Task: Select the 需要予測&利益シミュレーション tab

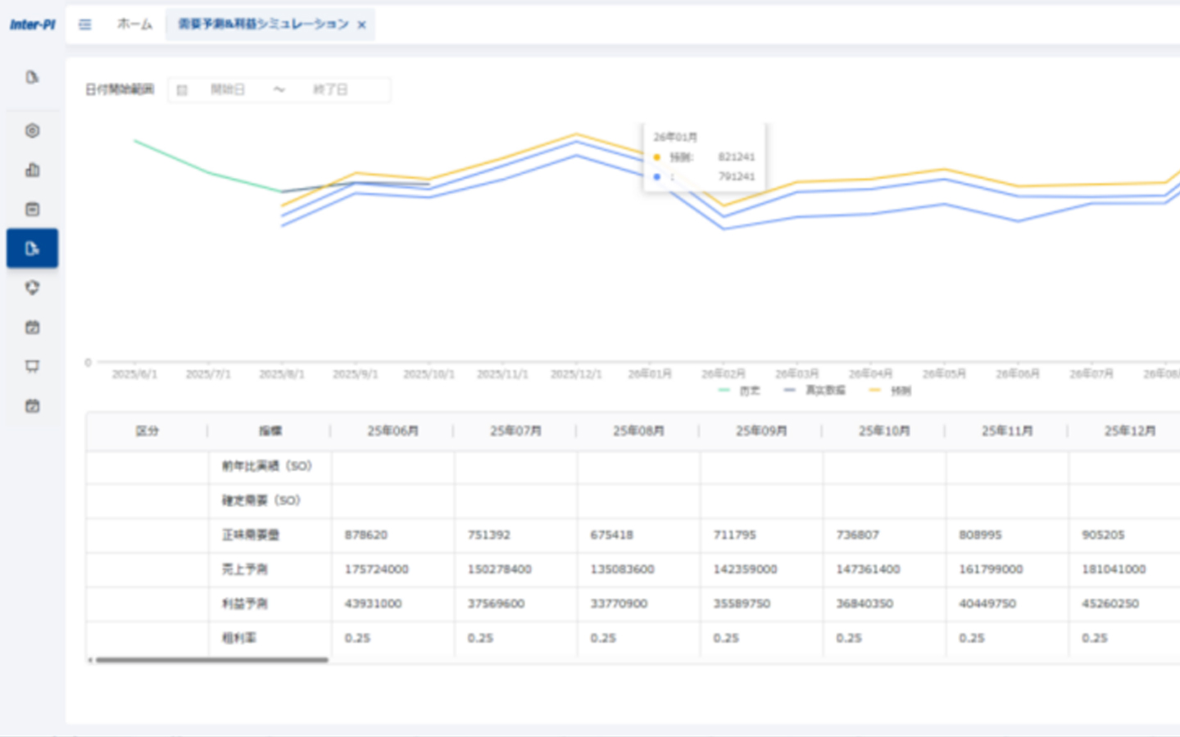Action: [263, 25]
